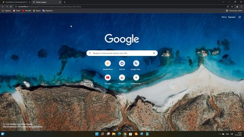Open the Почта link
This screenshot has height=137, width=244.
[224, 17]
